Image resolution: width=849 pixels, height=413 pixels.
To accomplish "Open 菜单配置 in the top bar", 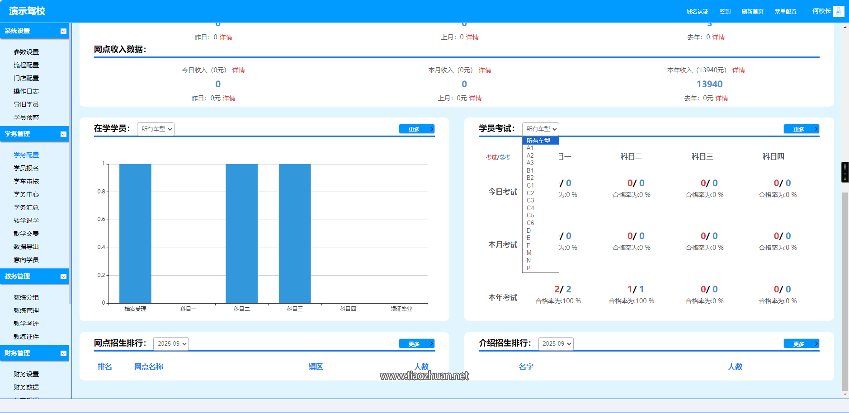I will [x=786, y=12].
